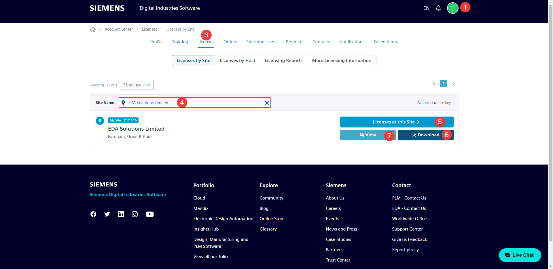Open Siemens LinkedIn page
This screenshot has height=269, width=553.
pos(121,214)
